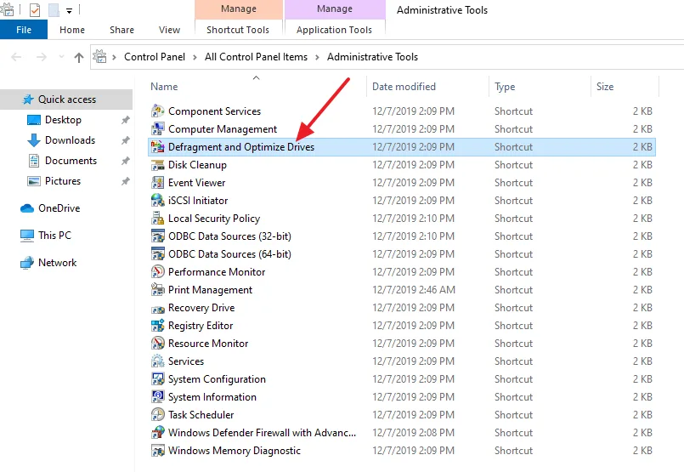Unpin Downloads from Quick access

[x=126, y=140]
